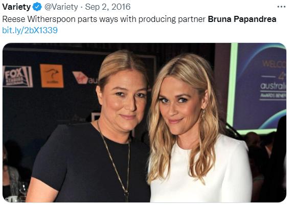Open the Variety display name profile
This screenshot has height=207, width=295.
pos(16,7)
